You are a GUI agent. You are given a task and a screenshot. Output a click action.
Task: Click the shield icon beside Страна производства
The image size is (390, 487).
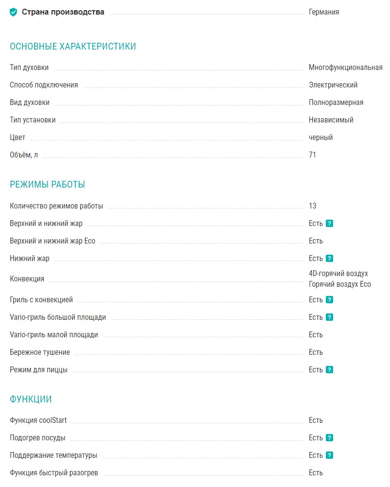[x=14, y=12]
